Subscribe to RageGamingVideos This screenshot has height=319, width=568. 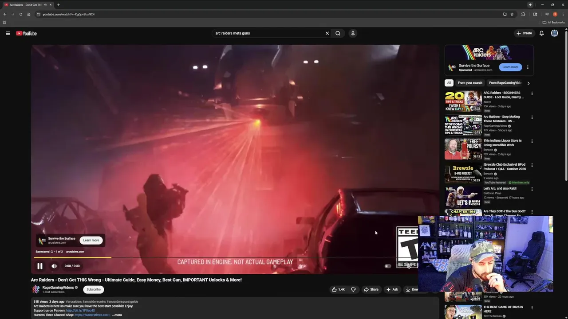tap(94, 289)
